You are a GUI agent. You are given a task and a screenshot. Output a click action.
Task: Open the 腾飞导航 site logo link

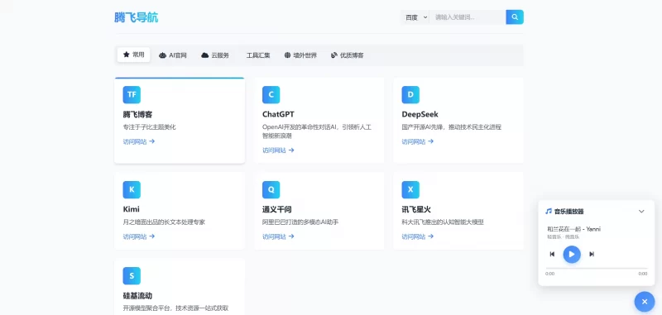(136, 17)
